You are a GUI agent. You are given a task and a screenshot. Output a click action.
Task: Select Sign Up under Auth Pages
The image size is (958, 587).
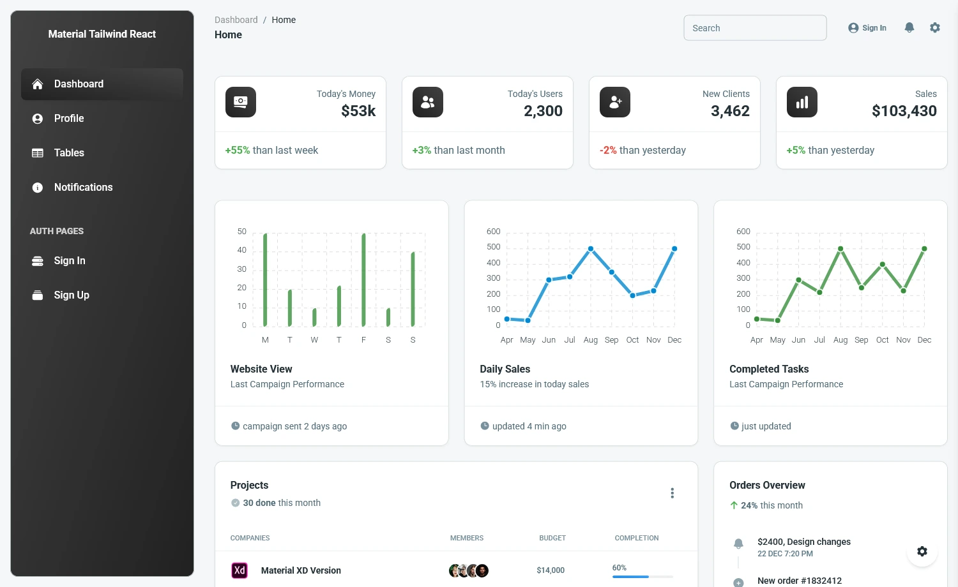71,295
